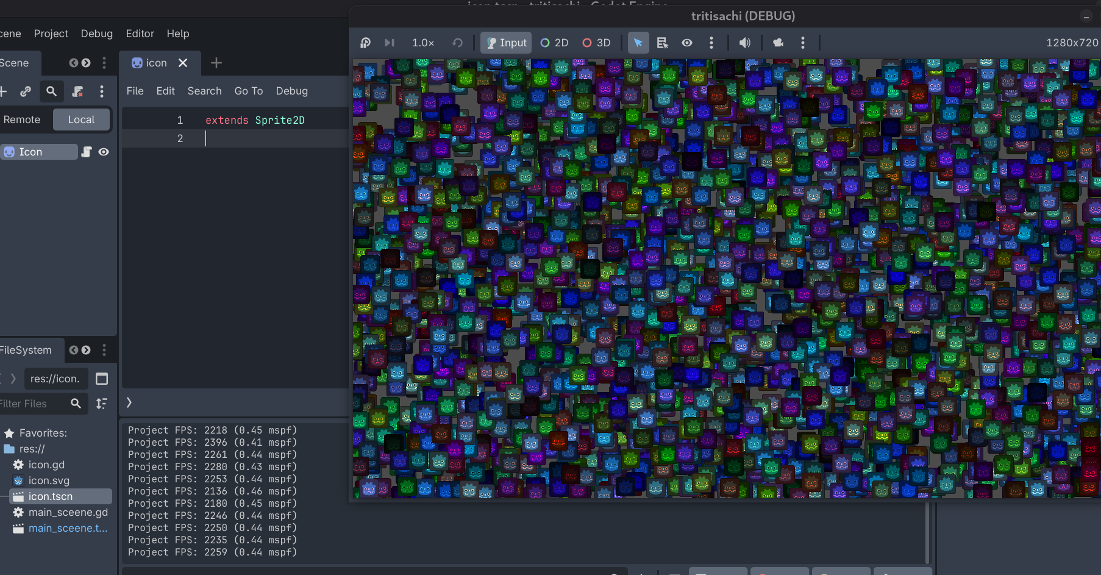Click the 1280x720 resolution label
The image size is (1101, 575).
(x=1072, y=43)
